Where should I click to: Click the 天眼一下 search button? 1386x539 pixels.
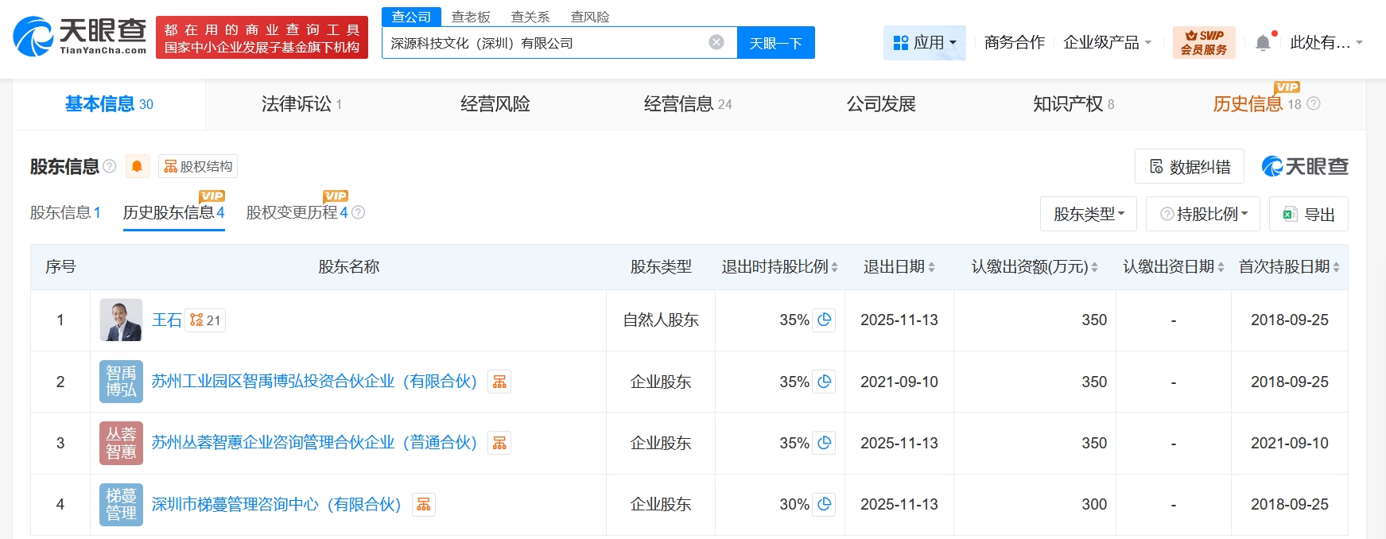(775, 43)
